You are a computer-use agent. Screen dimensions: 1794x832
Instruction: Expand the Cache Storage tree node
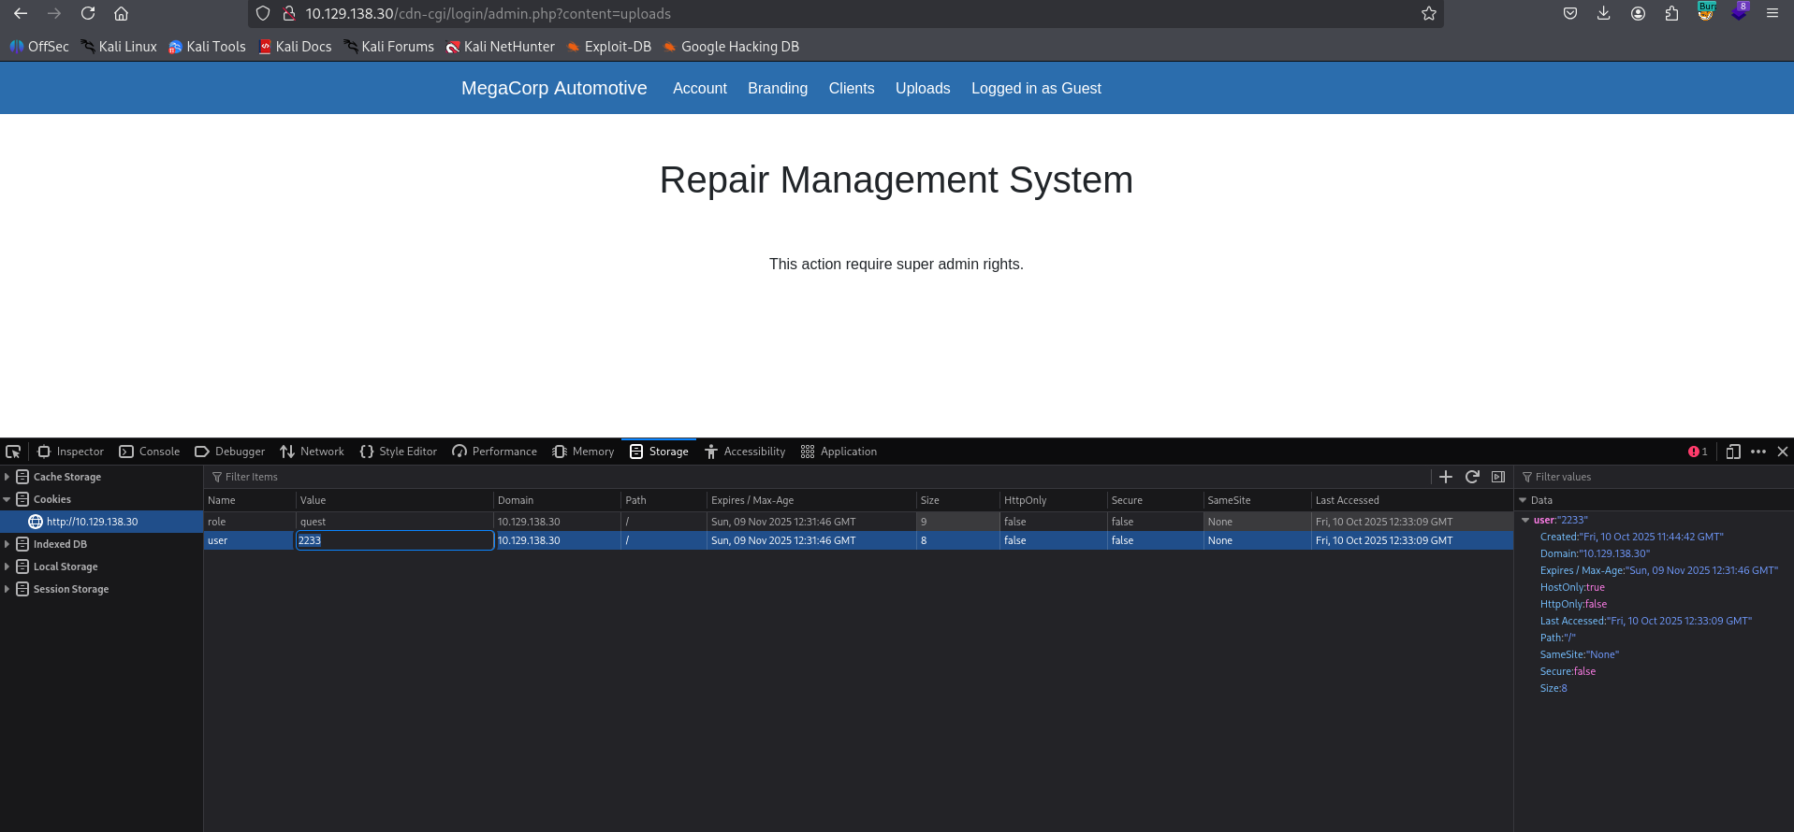[x=7, y=477]
